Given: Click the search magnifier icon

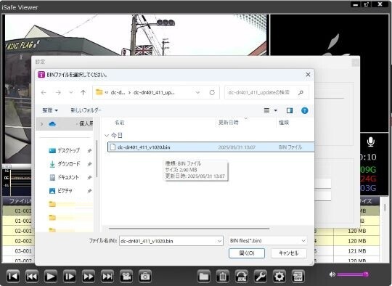Looking at the screenshot, I should point(301,92).
